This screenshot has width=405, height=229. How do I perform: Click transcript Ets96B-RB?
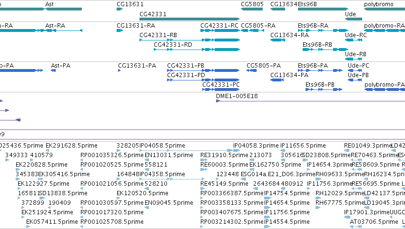317,45
